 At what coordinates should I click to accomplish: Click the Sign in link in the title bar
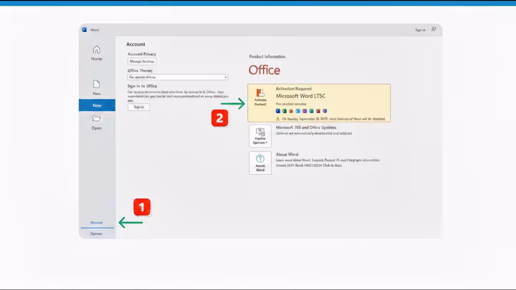tap(420, 30)
